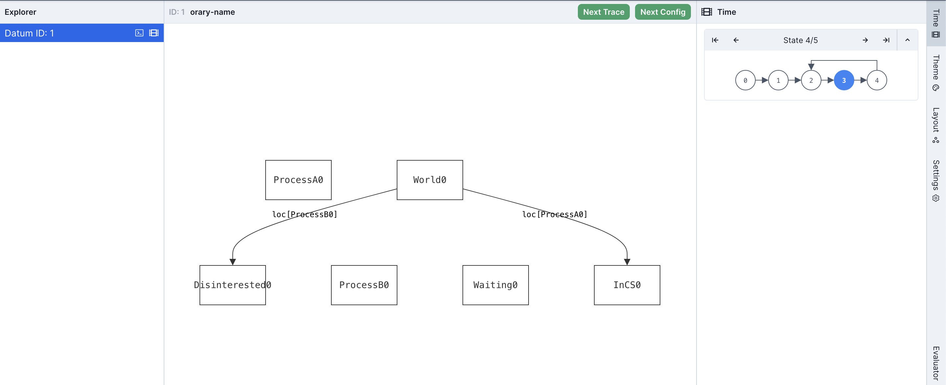Click the World0 graph node
Screen dimensions: 946x385
coord(430,180)
